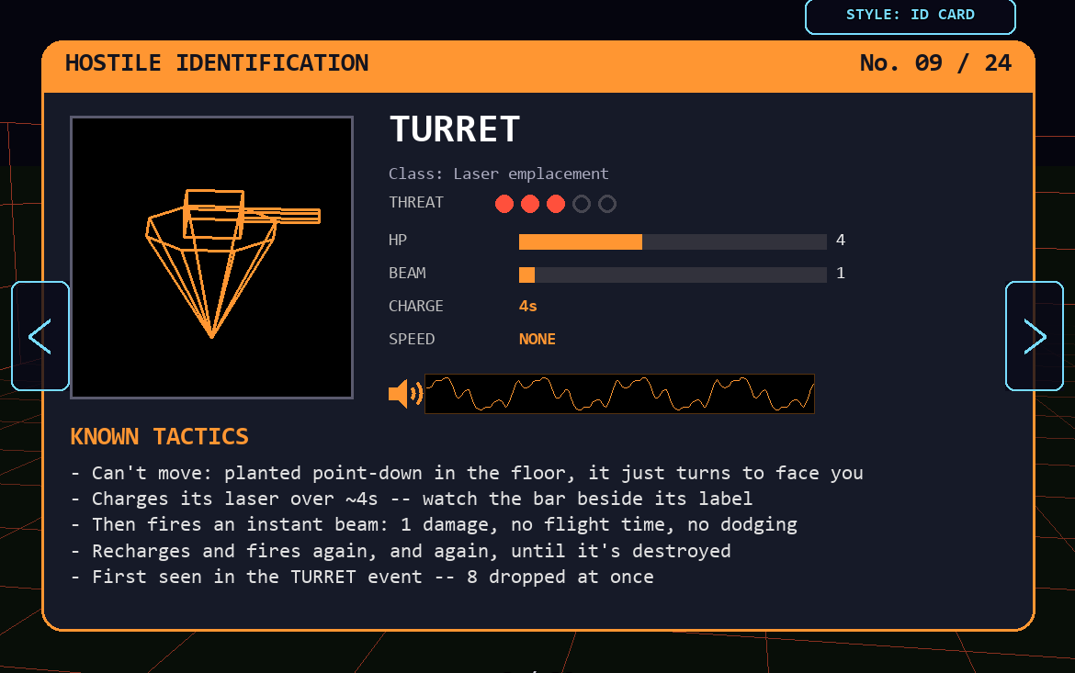The image size is (1075, 673).
Task: Play the turret sound speaker icon
Action: pyautogui.click(x=405, y=394)
